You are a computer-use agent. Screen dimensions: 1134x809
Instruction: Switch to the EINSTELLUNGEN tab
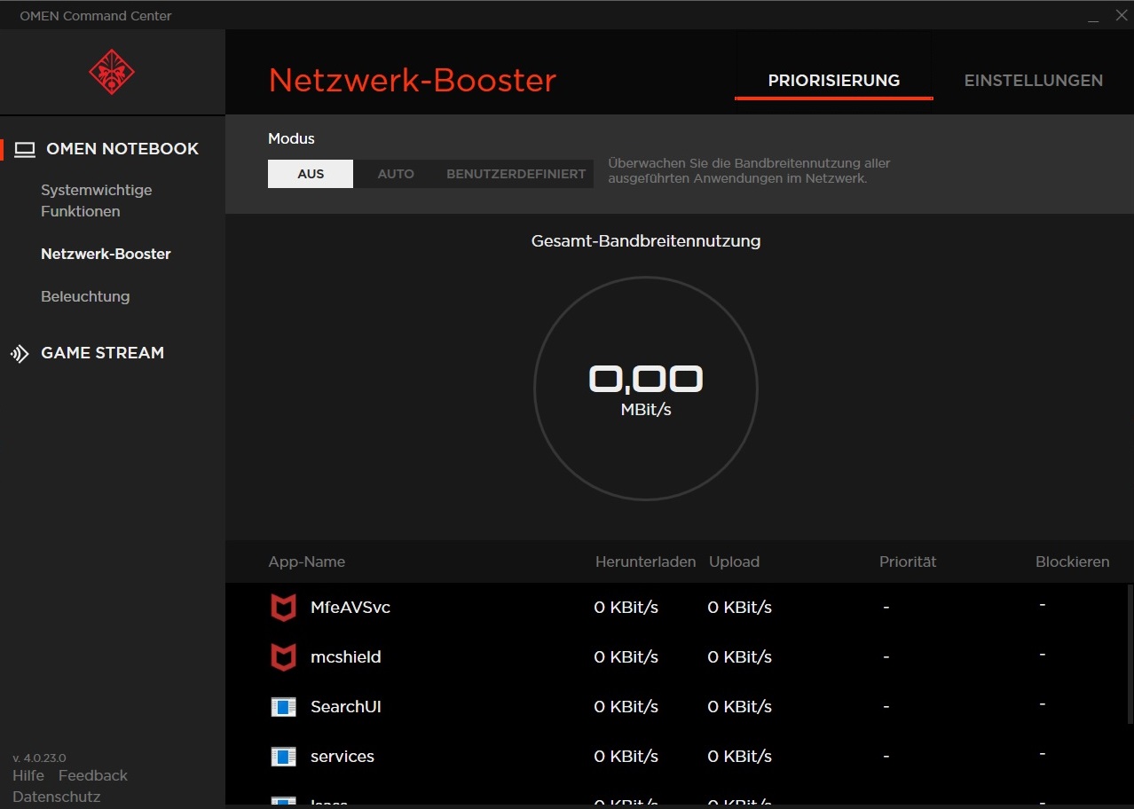pyautogui.click(x=1033, y=81)
